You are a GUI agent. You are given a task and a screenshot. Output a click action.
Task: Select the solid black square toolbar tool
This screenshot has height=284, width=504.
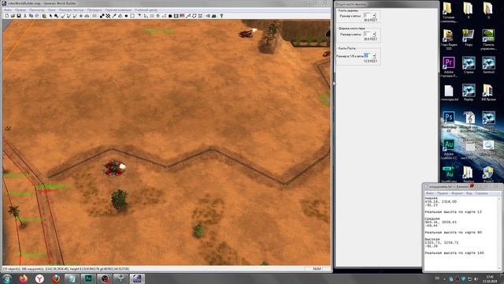126,16
